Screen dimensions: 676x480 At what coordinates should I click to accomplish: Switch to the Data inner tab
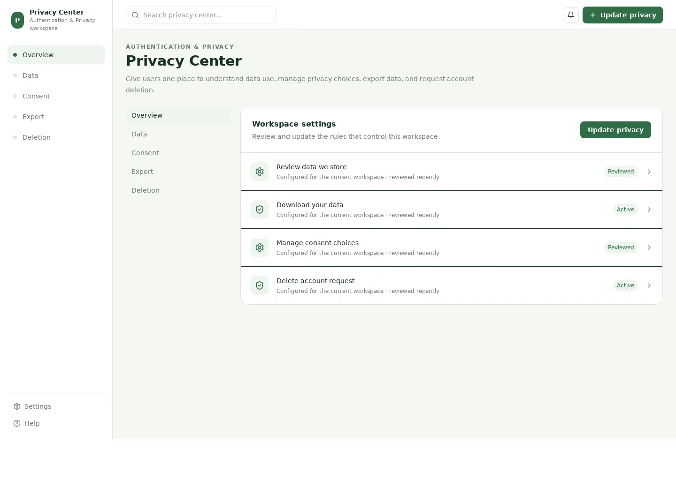[x=177, y=134]
